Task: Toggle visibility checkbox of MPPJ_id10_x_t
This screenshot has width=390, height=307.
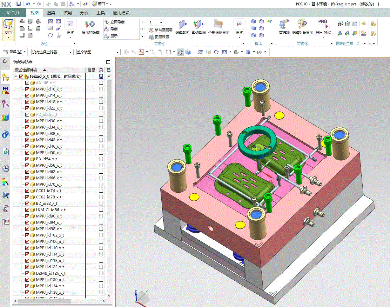Action: click(27, 89)
